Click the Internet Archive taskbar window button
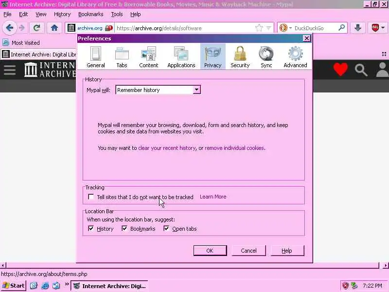The width and height of the screenshot is (389, 292). [109, 286]
